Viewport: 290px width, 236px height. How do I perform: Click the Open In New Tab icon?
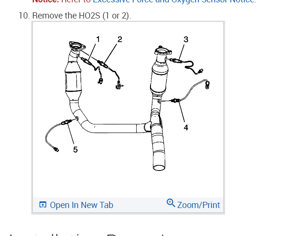coord(43,205)
